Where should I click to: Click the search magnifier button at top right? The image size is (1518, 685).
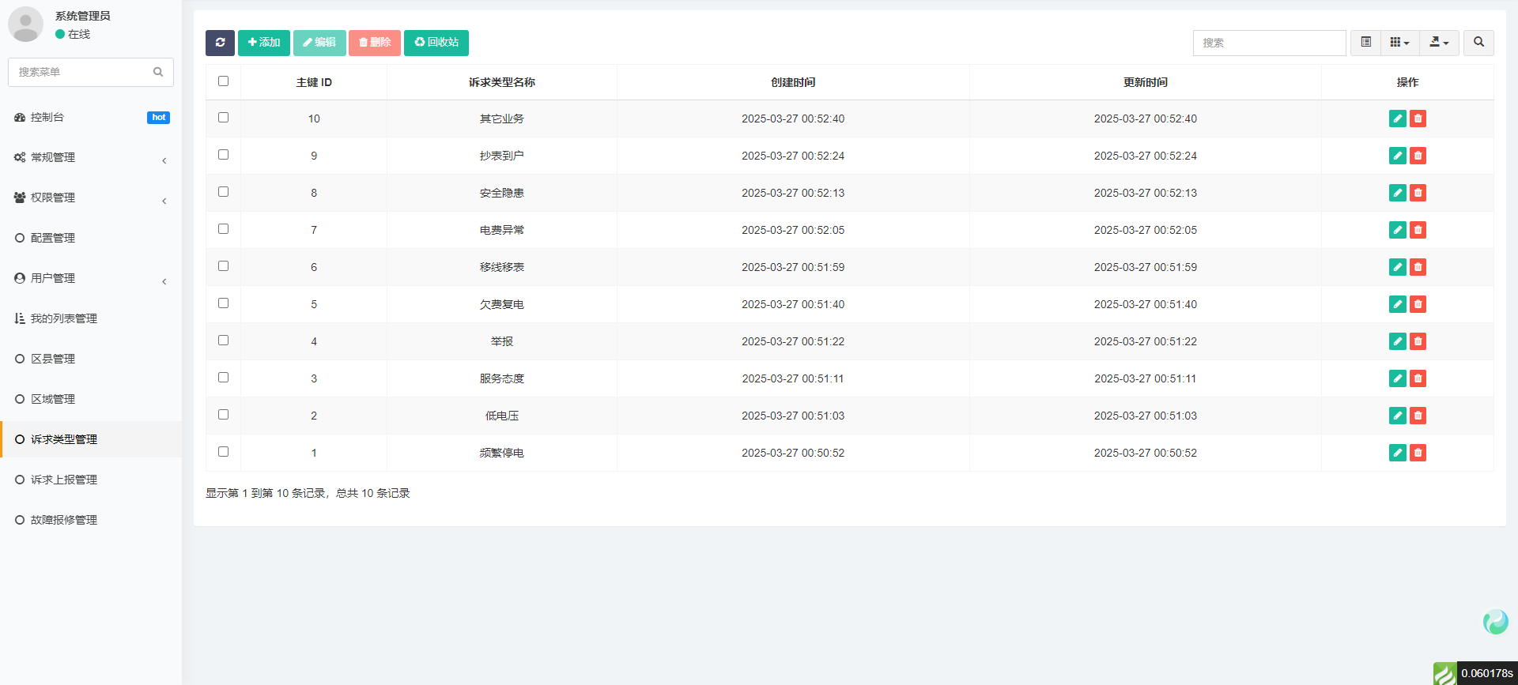1478,43
